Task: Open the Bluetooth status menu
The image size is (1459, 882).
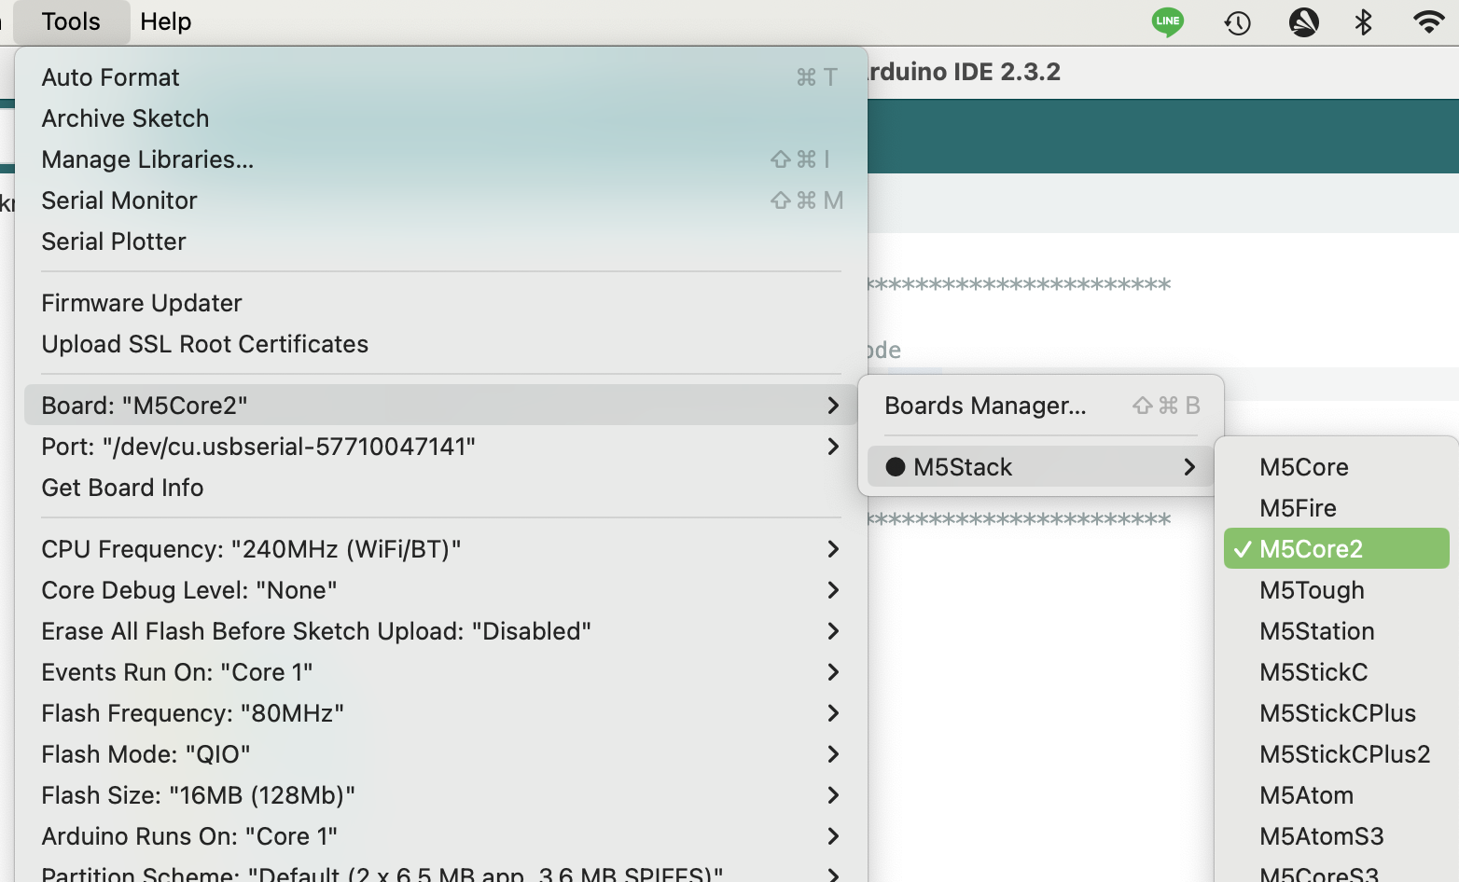Action: pos(1363,21)
